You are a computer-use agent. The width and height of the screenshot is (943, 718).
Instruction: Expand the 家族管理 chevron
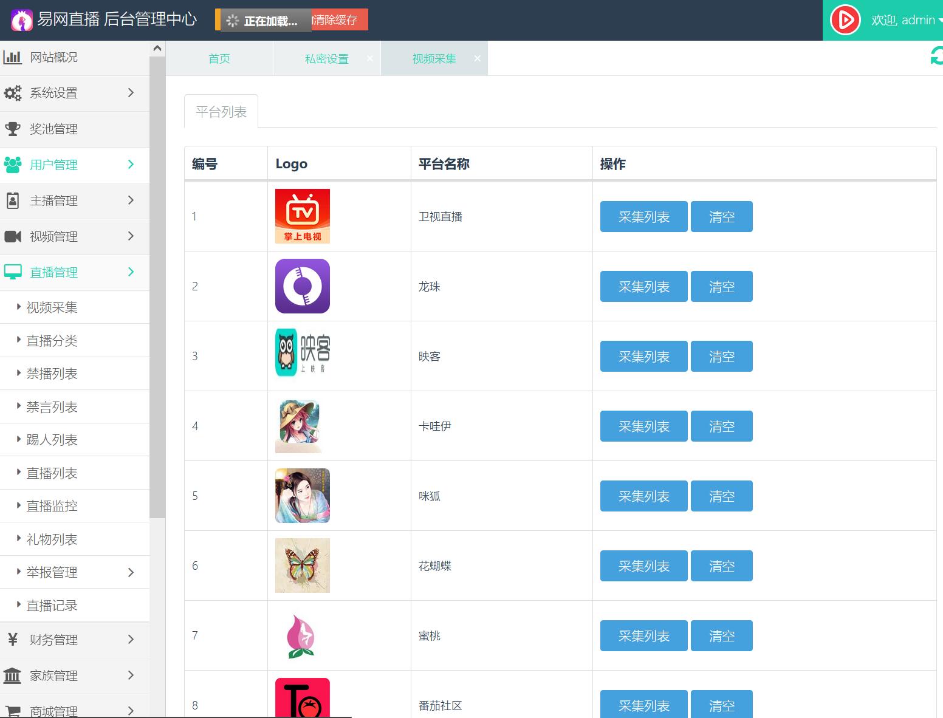pos(131,675)
